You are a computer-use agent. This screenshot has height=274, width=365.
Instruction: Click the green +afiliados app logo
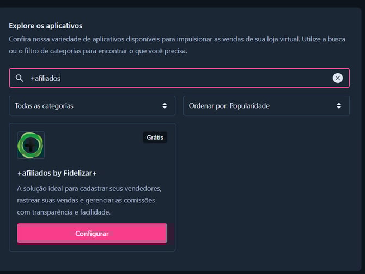click(31, 145)
